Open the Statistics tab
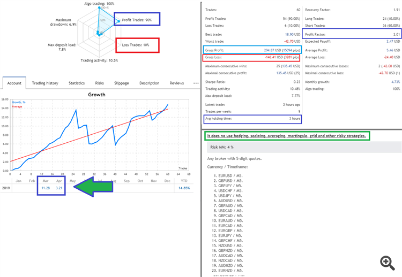The height and width of the screenshot is (277, 402). pyautogui.click(x=77, y=83)
